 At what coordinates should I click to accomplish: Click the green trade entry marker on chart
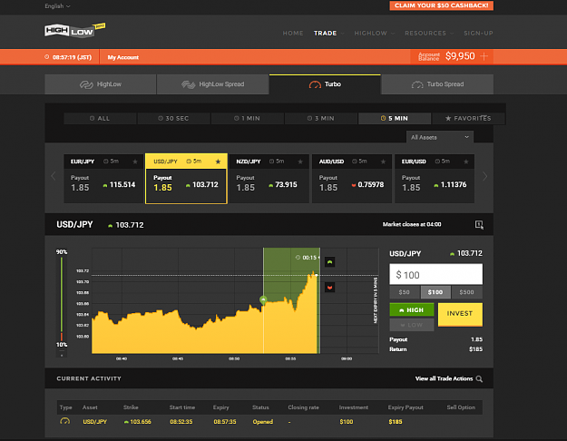[x=263, y=299]
